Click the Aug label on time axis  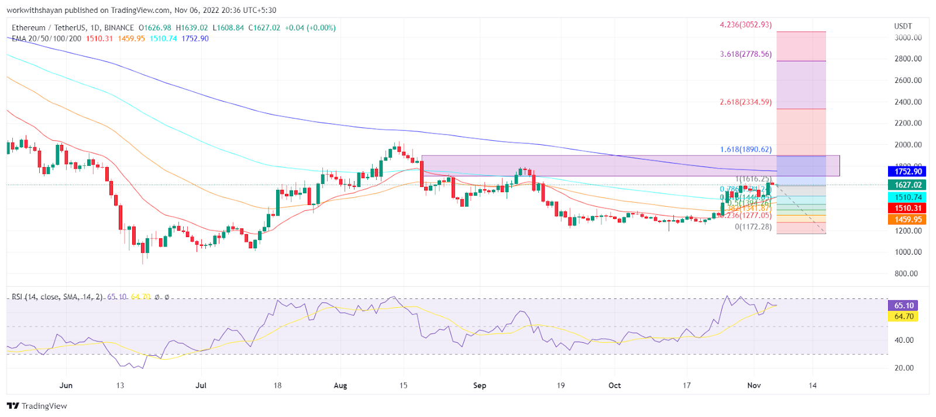(x=340, y=385)
